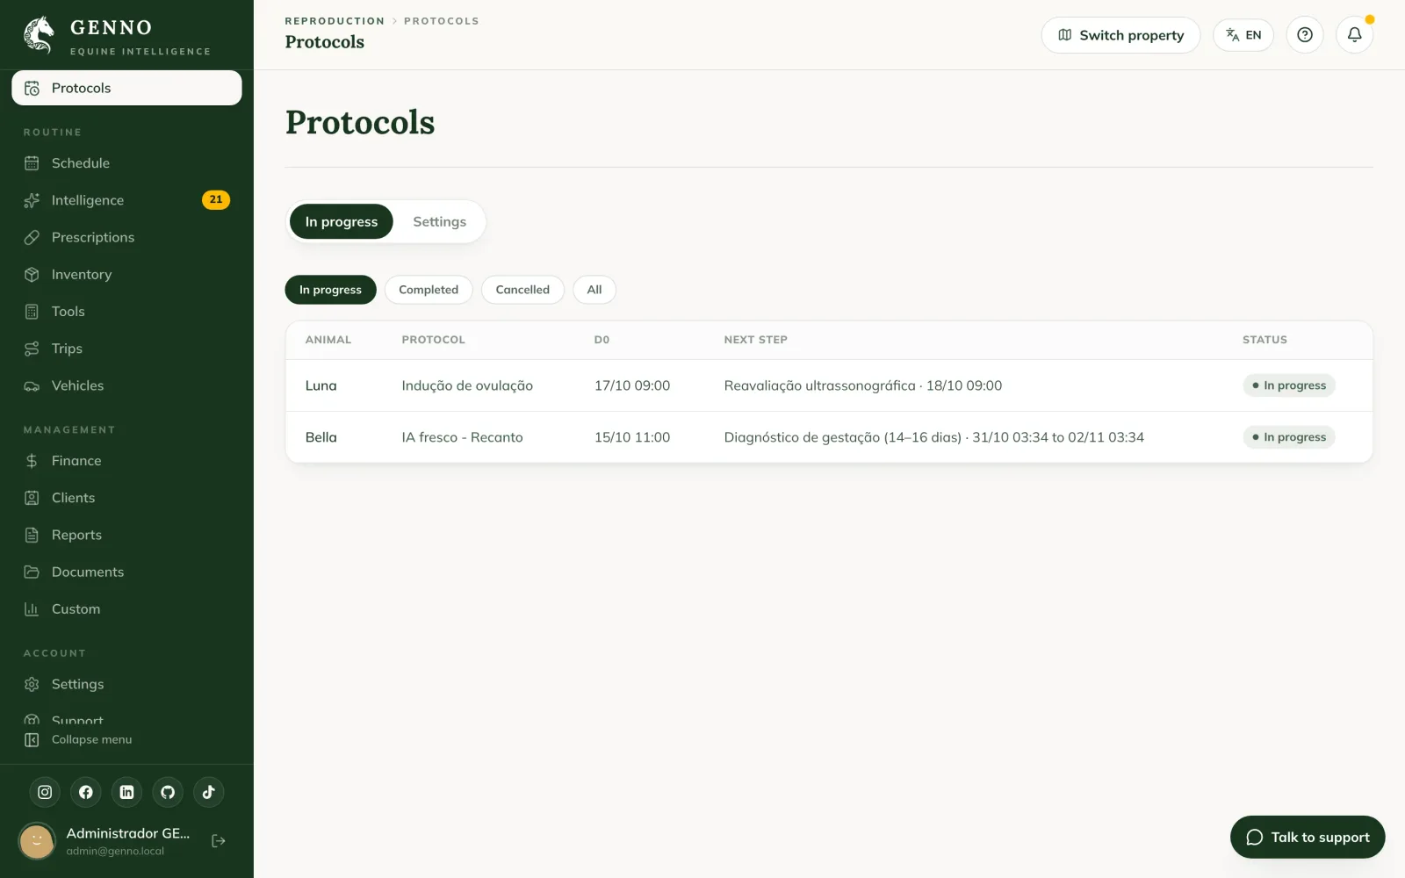Click the GENNO horse logo
Image resolution: width=1405 pixels, height=878 pixels.
click(39, 35)
